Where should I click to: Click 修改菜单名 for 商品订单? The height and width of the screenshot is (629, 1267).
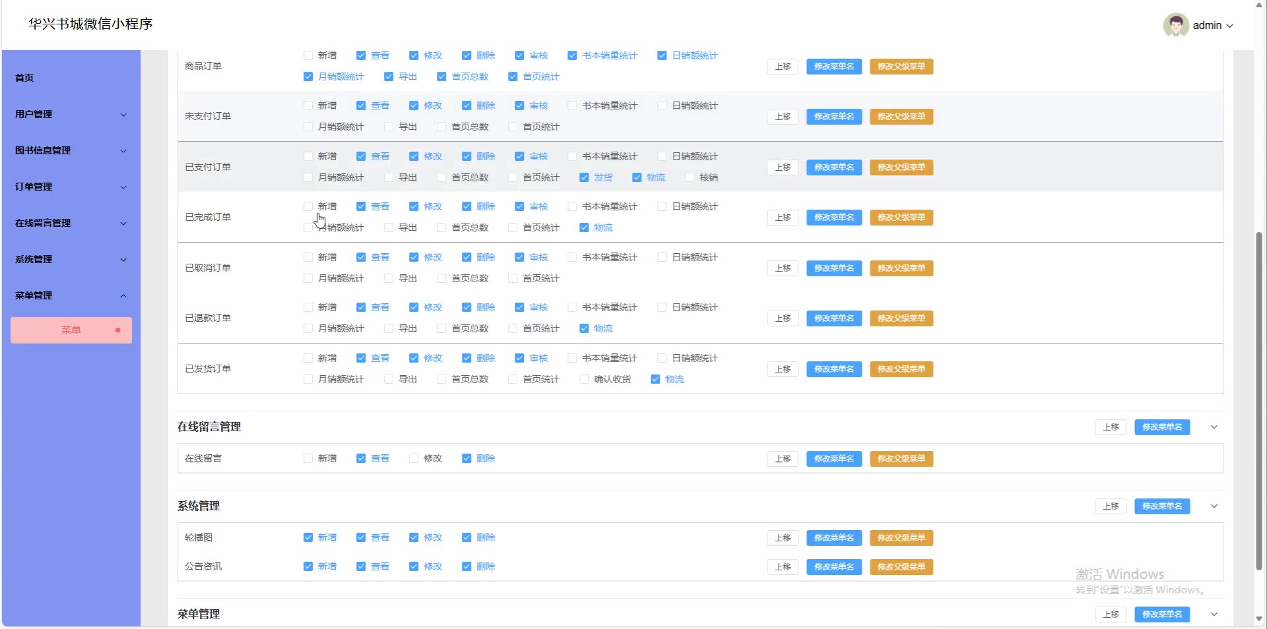pyautogui.click(x=834, y=67)
